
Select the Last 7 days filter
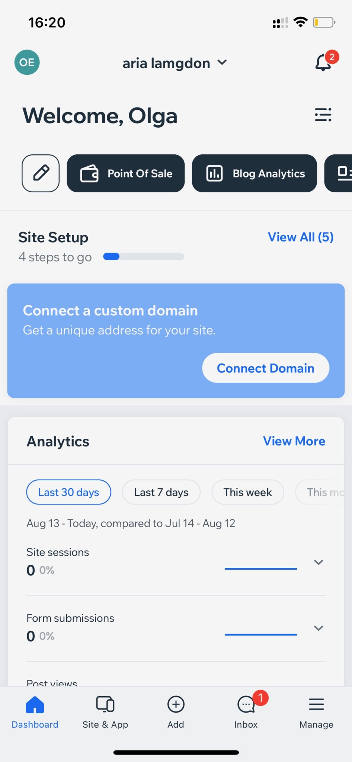click(x=161, y=492)
